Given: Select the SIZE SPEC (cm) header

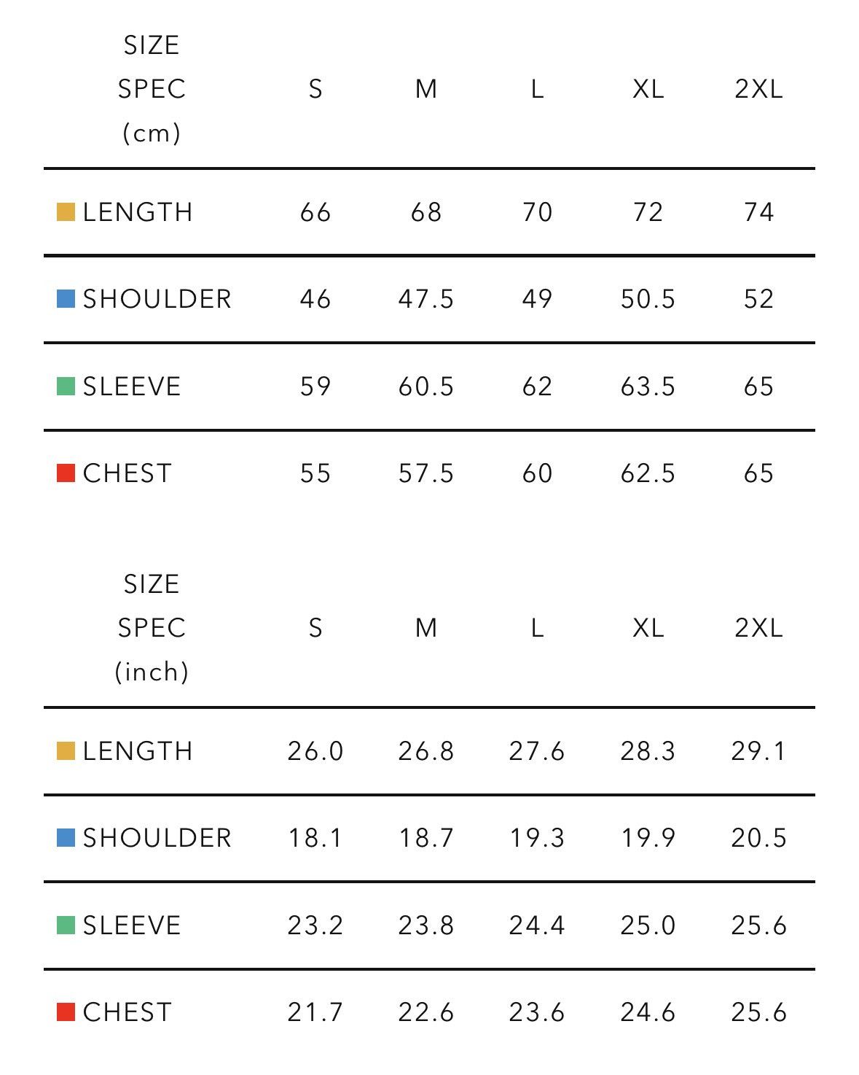Looking at the screenshot, I should tap(152, 89).
